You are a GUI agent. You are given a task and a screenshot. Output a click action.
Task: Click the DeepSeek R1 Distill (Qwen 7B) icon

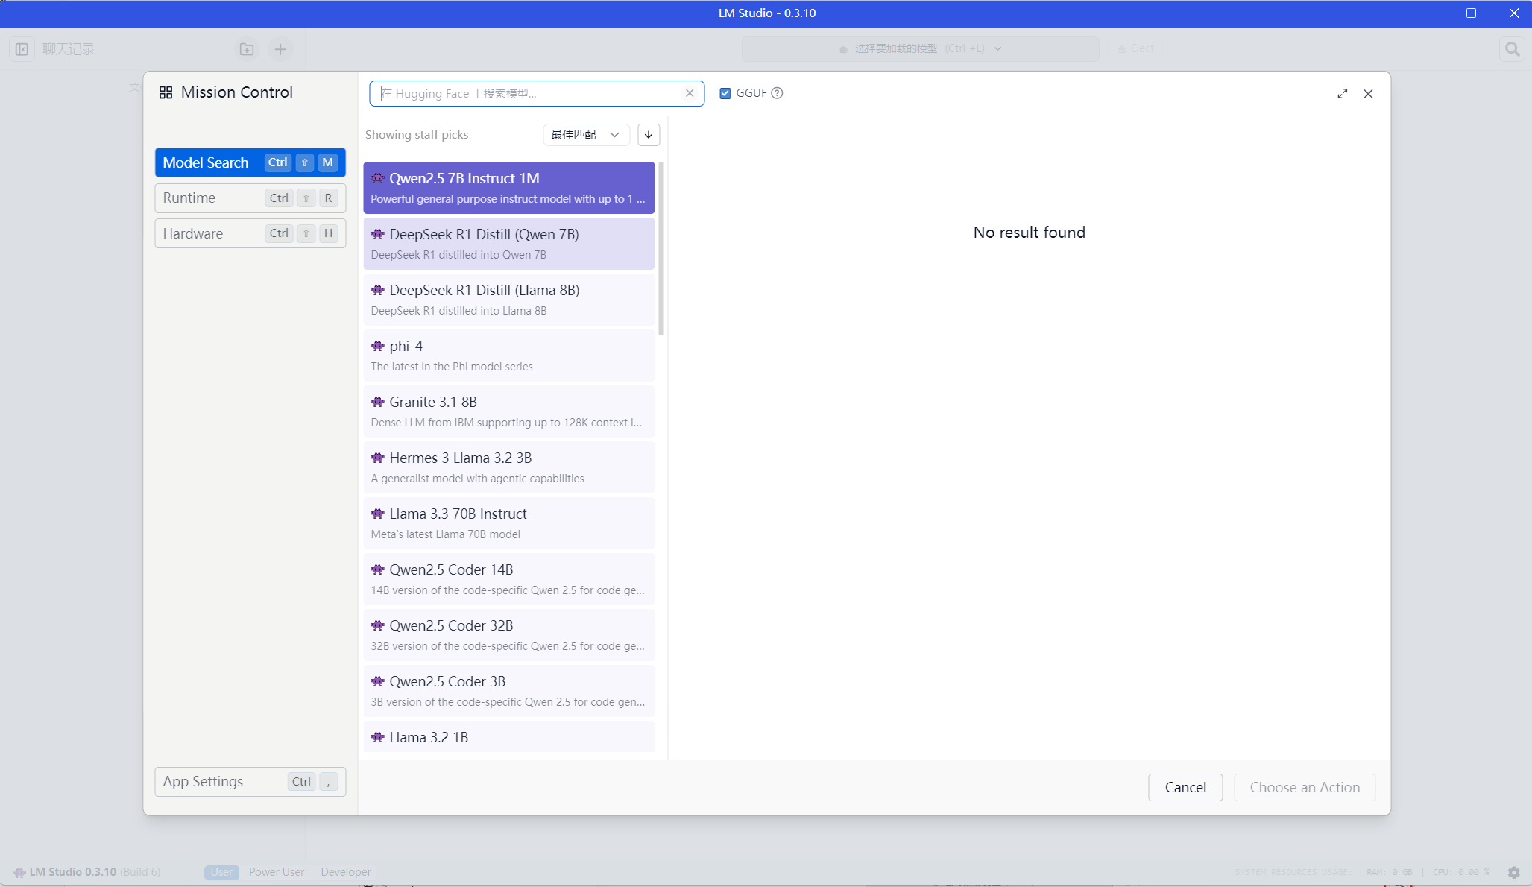378,234
